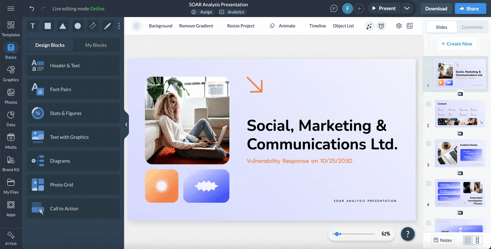Select the triangle shape tool
Image resolution: width=491 pixels, height=249 pixels.
[x=62, y=26]
